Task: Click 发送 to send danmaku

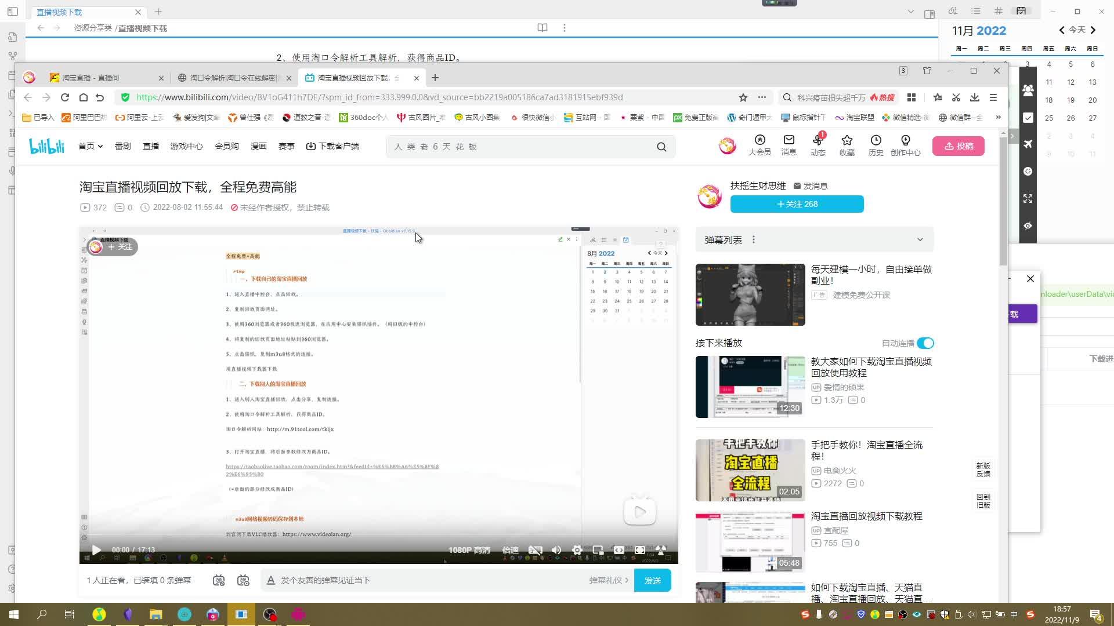Action: tap(652, 580)
